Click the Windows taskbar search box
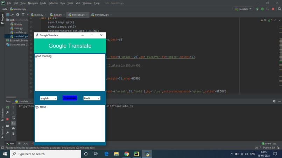Viewport: 282px width, 158px height. tap(45, 154)
